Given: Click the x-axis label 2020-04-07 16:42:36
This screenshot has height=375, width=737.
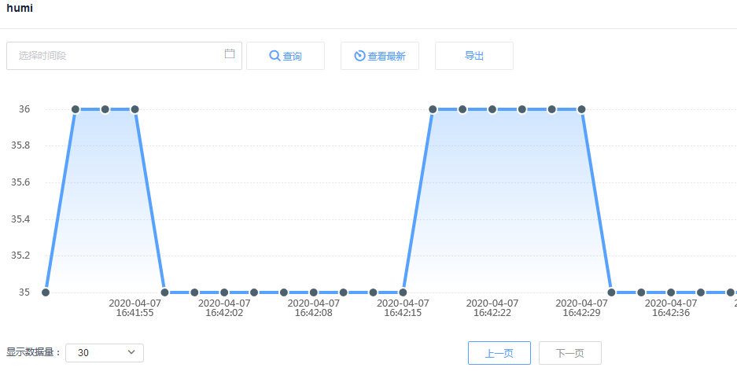Looking at the screenshot, I should pos(671,307).
